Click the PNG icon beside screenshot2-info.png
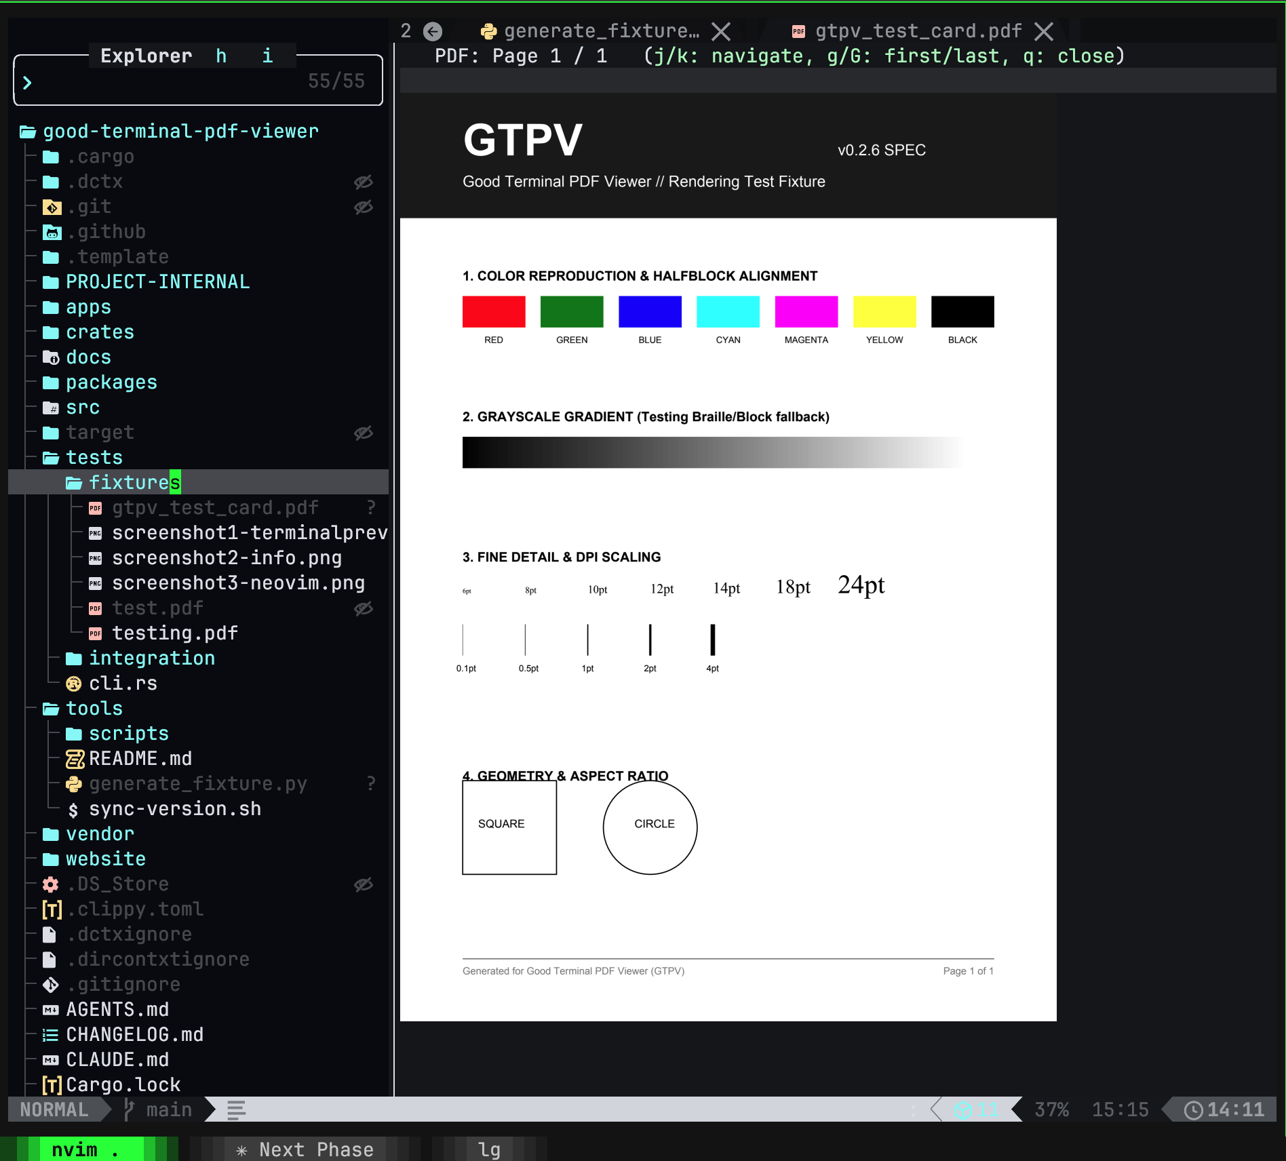Image resolution: width=1286 pixels, height=1161 pixels. (x=95, y=558)
